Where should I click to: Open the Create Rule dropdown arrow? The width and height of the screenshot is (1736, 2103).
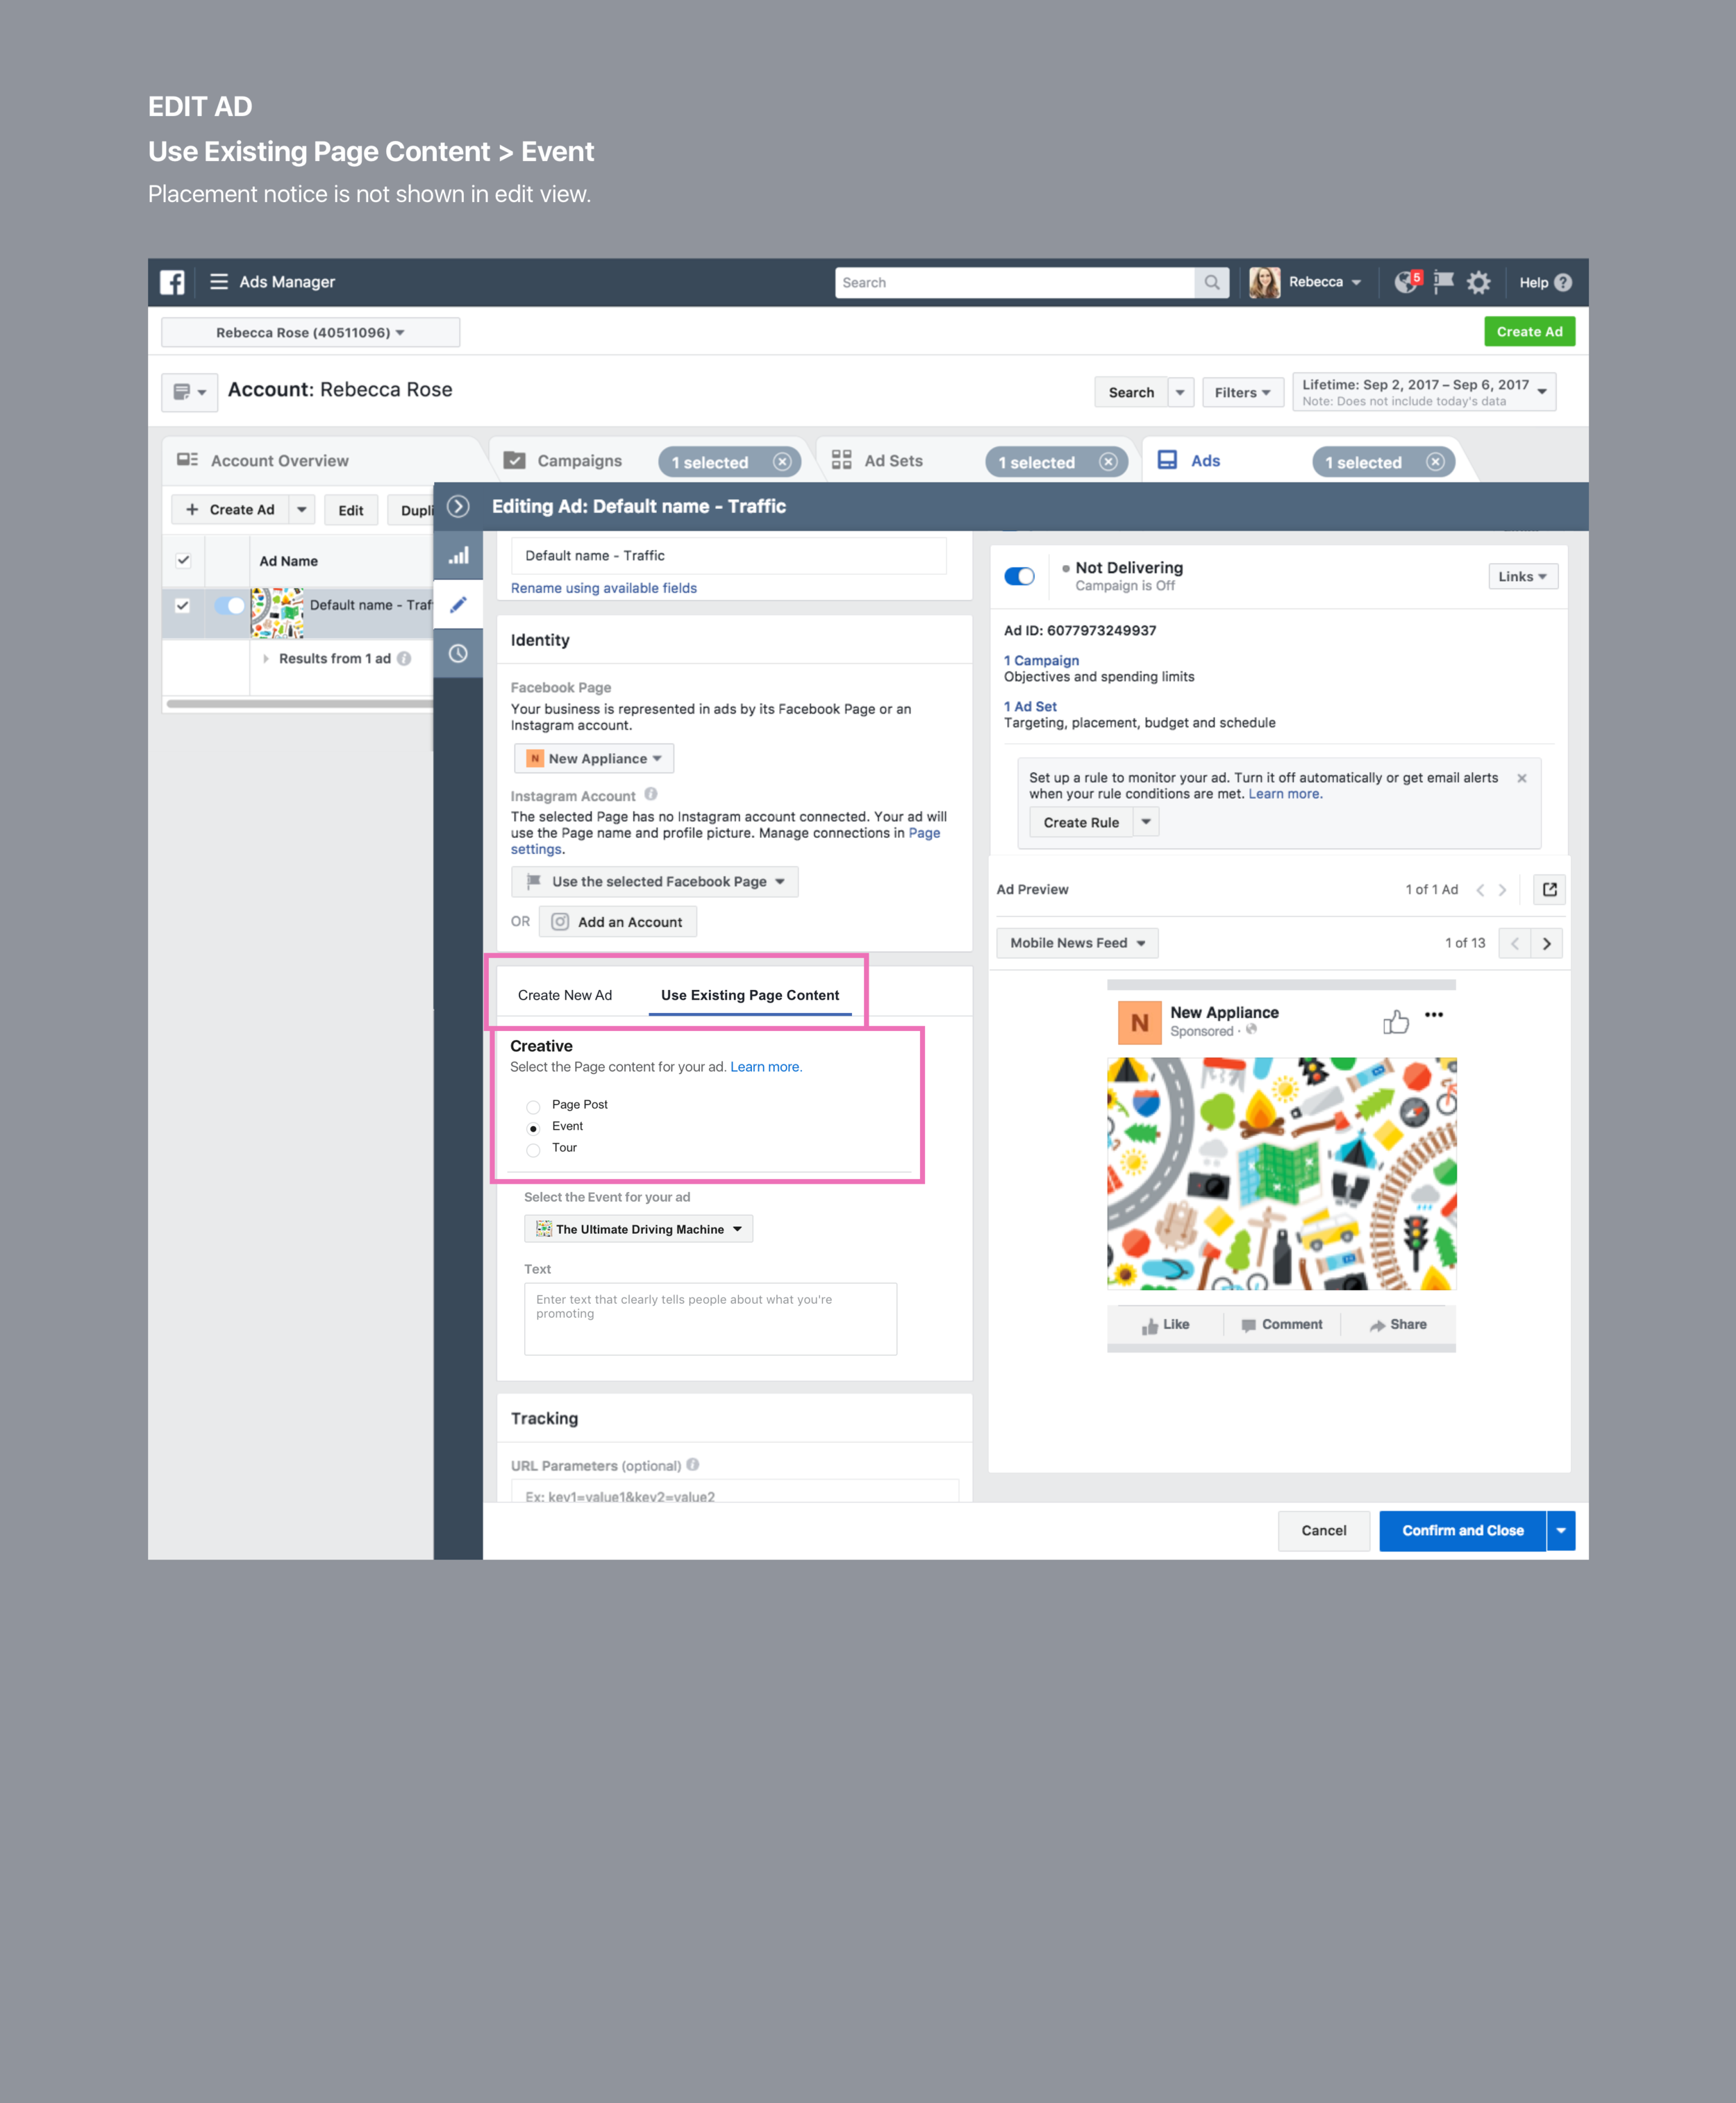coord(1146,822)
